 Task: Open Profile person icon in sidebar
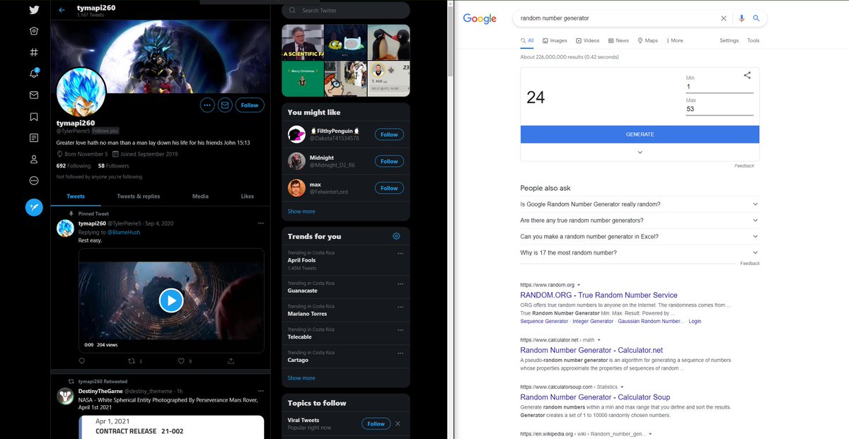(x=34, y=159)
